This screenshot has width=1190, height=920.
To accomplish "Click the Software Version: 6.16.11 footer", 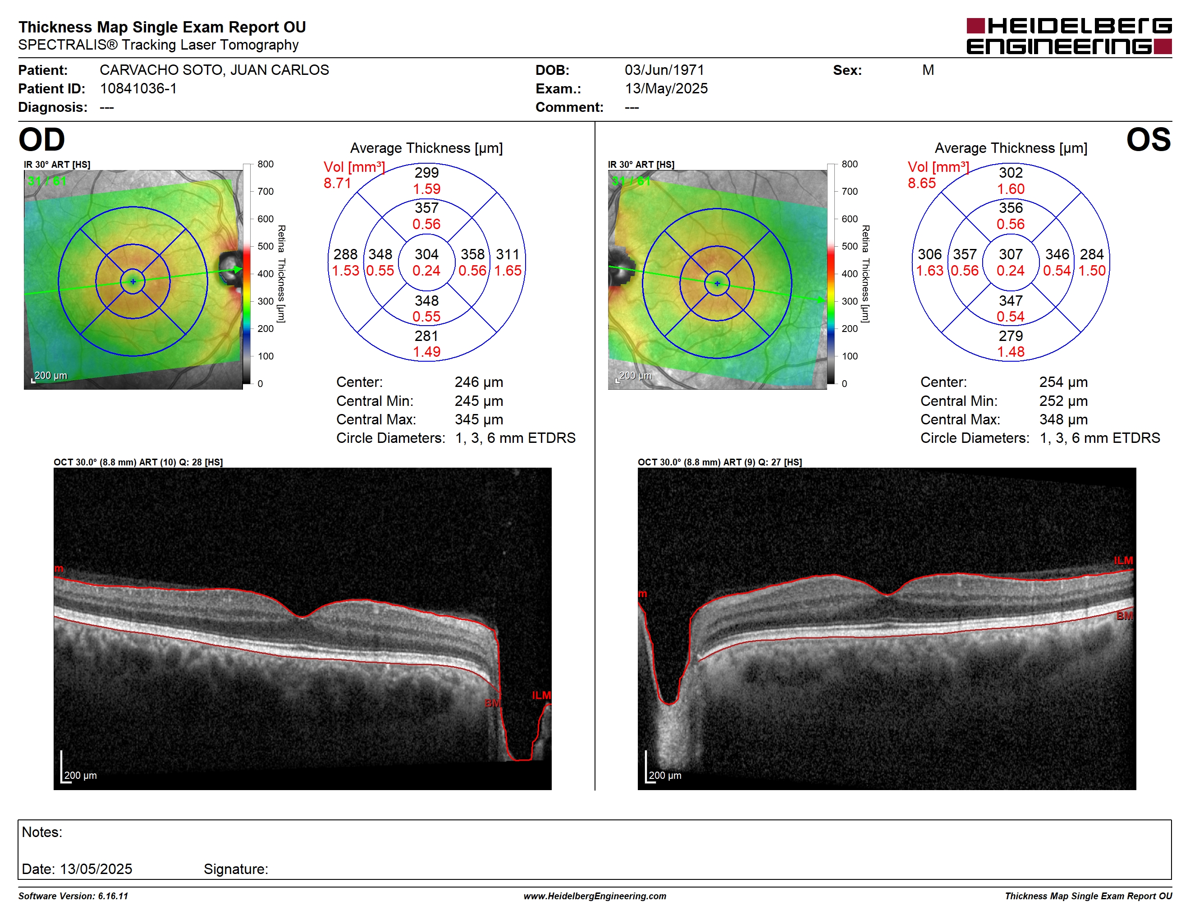I will coord(73,896).
